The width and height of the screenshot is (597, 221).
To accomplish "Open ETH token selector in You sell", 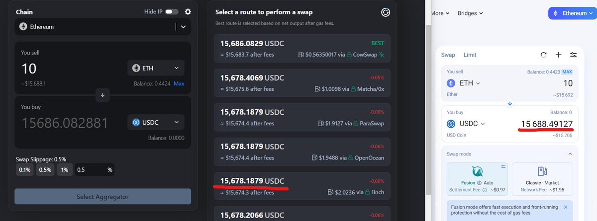I will click(x=156, y=68).
